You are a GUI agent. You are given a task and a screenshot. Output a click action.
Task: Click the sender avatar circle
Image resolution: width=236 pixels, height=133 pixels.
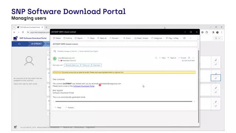55,58
